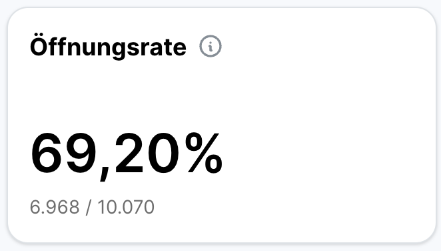Image resolution: width=441 pixels, height=251 pixels.
Task: Select the 20% portion of the percentage
Action: 169,154
